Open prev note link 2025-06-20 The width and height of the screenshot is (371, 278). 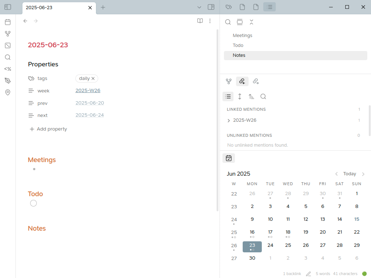point(90,103)
